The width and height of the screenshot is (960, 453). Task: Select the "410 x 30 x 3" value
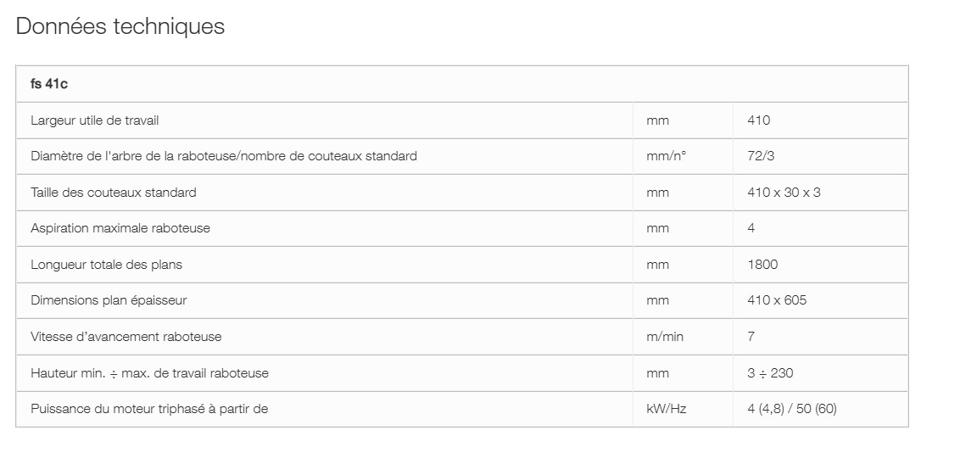784,193
